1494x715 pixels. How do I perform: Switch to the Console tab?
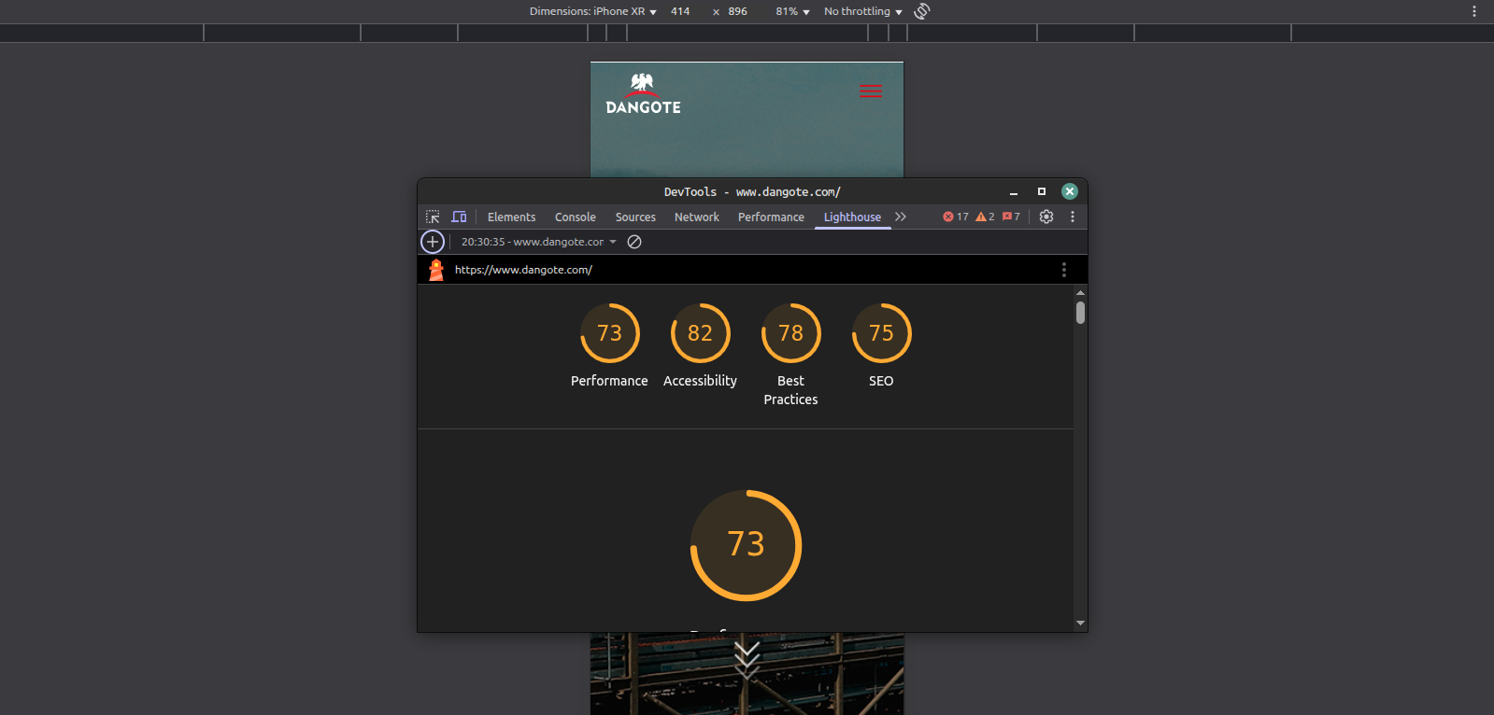click(x=576, y=217)
